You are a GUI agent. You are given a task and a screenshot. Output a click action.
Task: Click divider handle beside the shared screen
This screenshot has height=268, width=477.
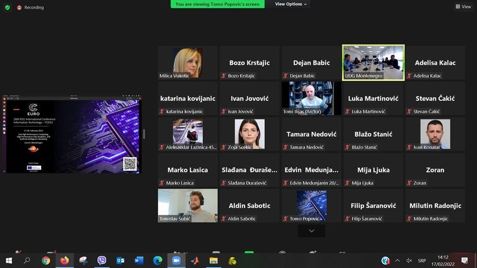coord(144,134)
